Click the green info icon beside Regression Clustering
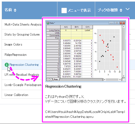Image resolution: width=135 pixels, height=124 pixels. (x=7, y=65)
